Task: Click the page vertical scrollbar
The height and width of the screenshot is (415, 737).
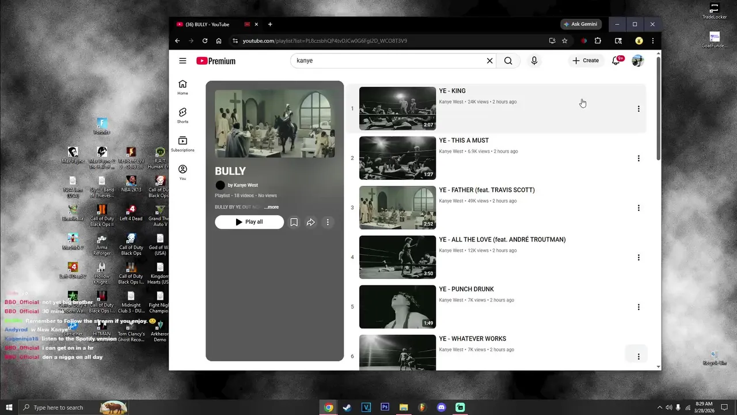Action: 658,110
